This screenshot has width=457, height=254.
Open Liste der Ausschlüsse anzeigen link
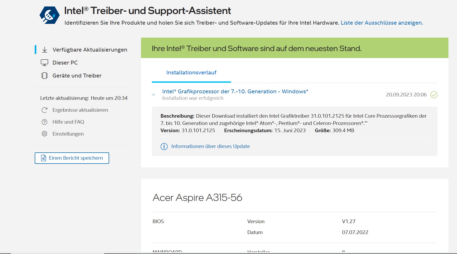tap(382, 23)
